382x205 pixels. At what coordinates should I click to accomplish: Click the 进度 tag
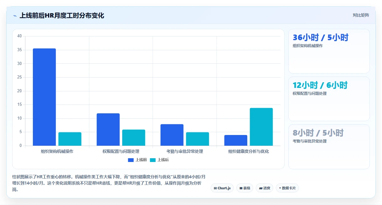point(264,188)
